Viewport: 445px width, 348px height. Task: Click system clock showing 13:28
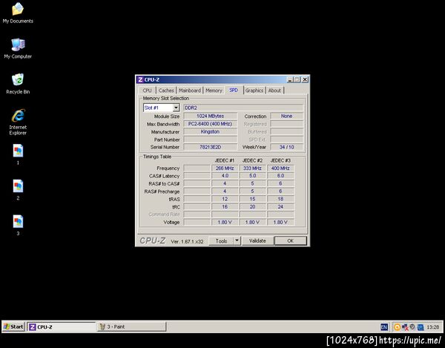pyautogui.click(x=433, y=327)
